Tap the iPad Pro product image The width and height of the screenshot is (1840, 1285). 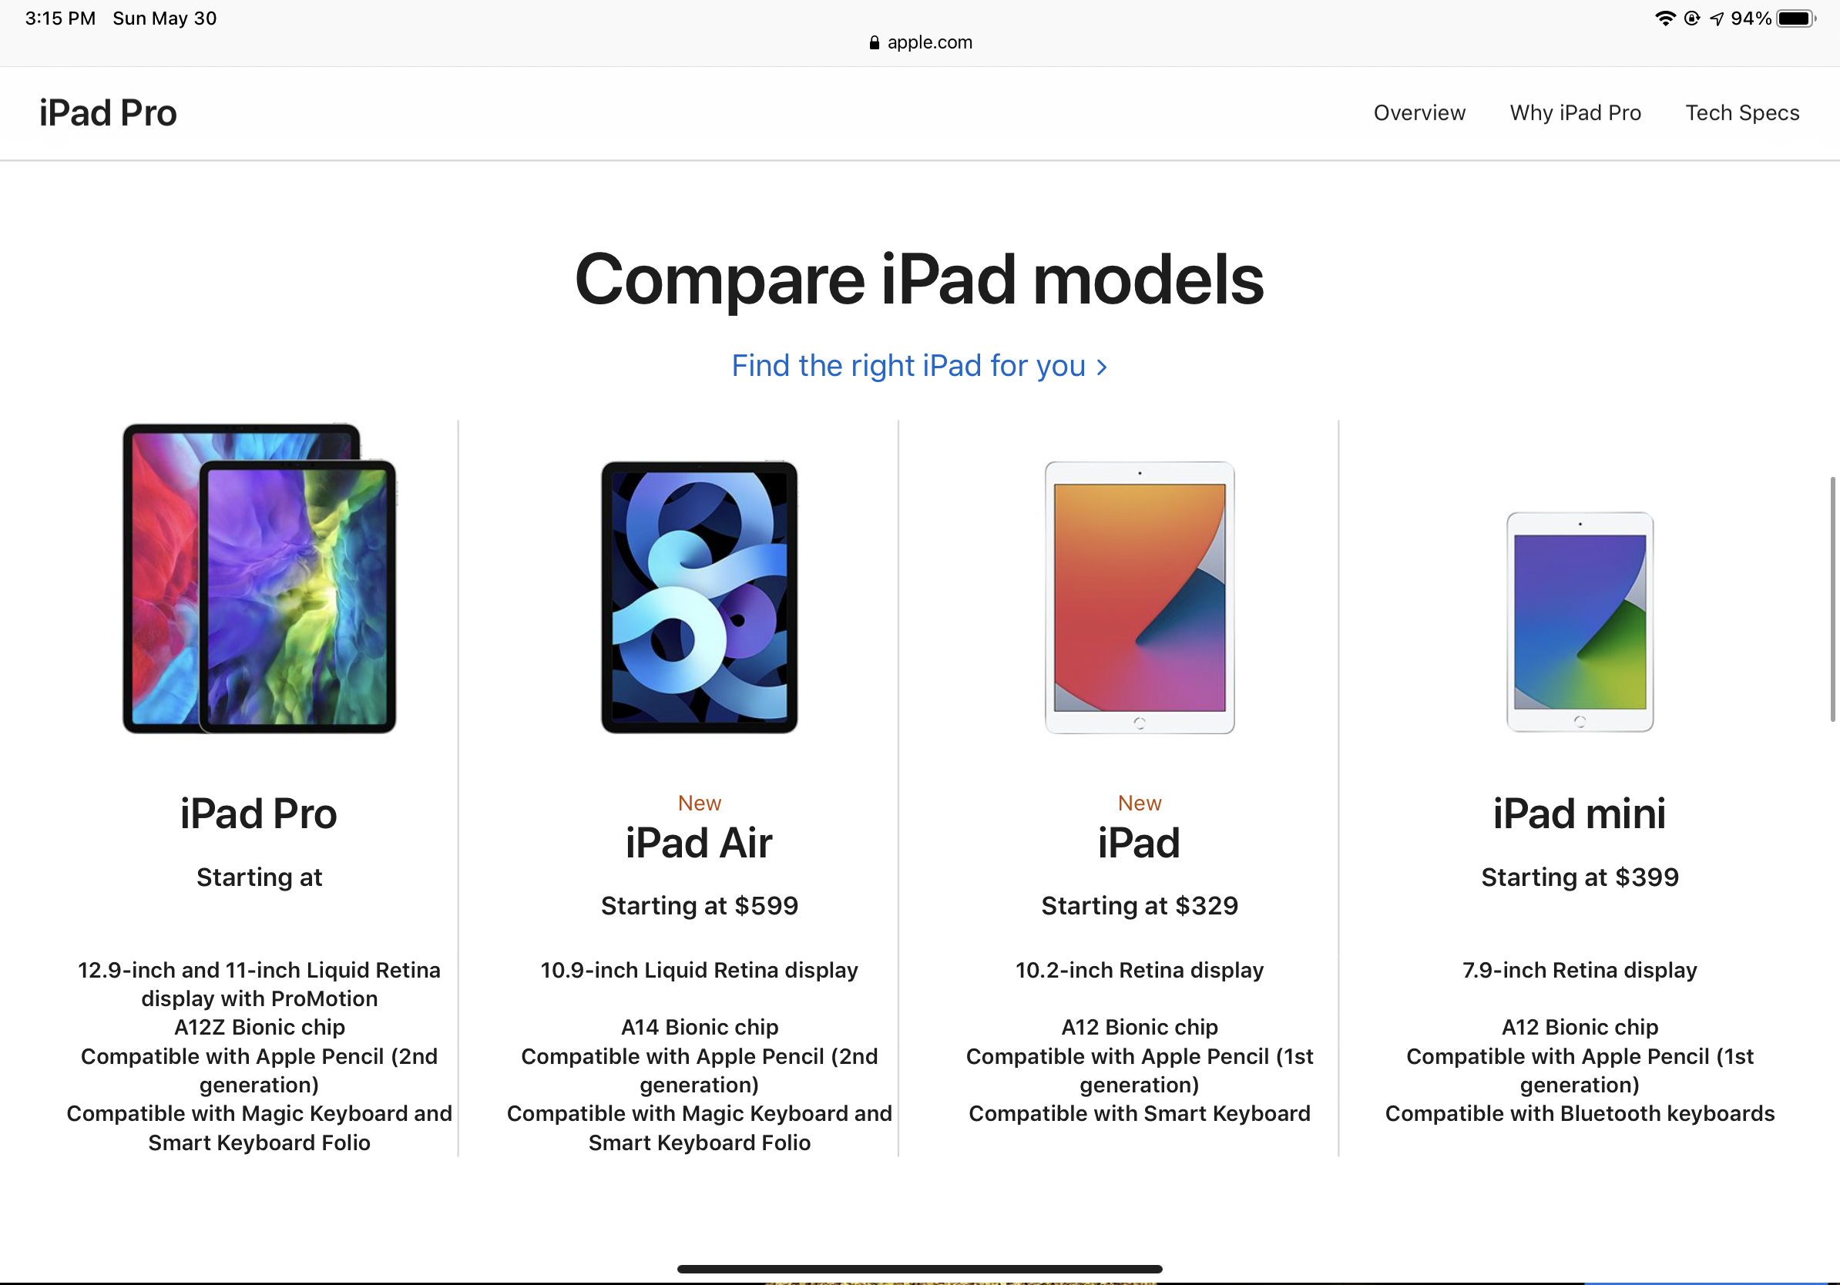pyautogui.click(x=259, y=578)
